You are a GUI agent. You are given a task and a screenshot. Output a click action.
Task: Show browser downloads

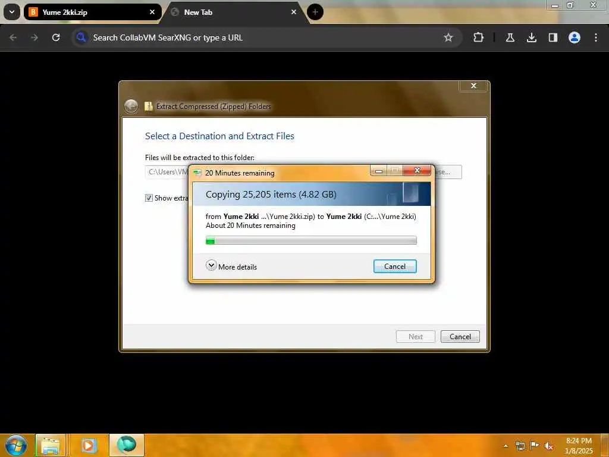pos(532,37)
